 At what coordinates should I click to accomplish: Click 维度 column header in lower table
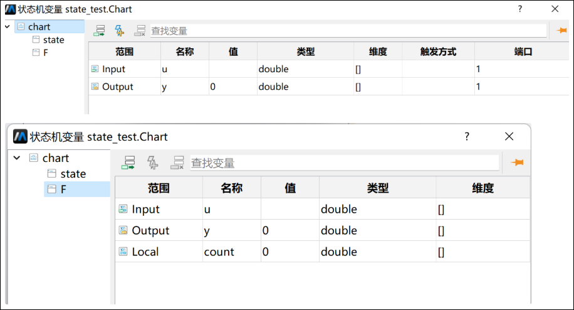pyautogui.click(x=483, y=188)
